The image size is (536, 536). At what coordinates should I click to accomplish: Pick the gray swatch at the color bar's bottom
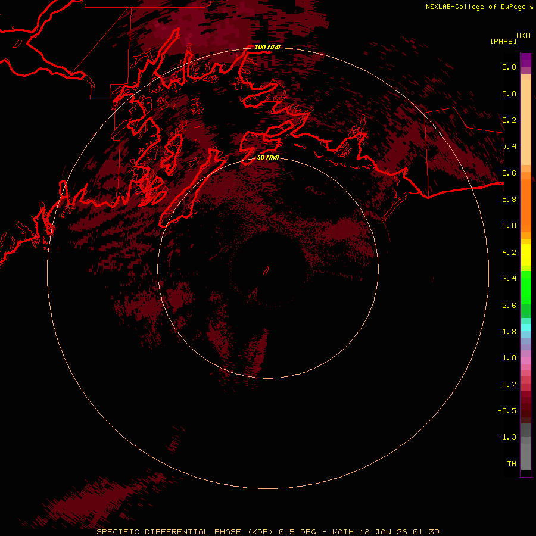click(526, 458)
